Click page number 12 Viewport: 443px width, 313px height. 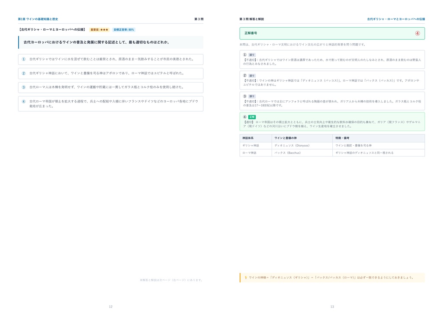pyautogui.click(x=111, y=307)
